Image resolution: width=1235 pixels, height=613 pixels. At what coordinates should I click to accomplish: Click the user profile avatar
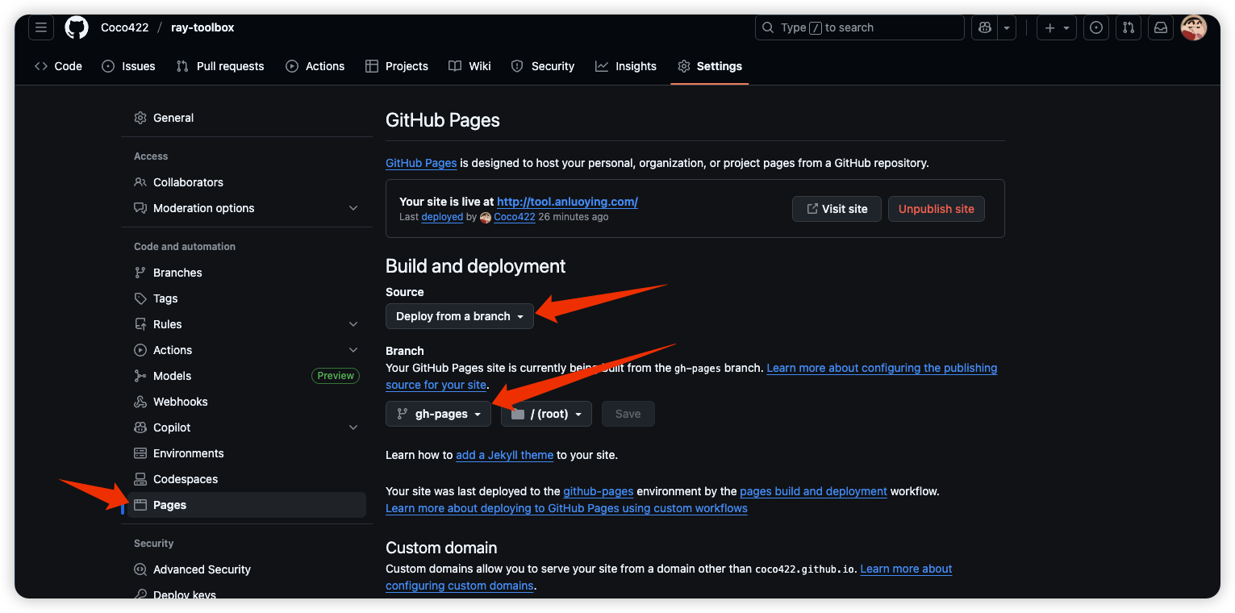coord(1194,27)
